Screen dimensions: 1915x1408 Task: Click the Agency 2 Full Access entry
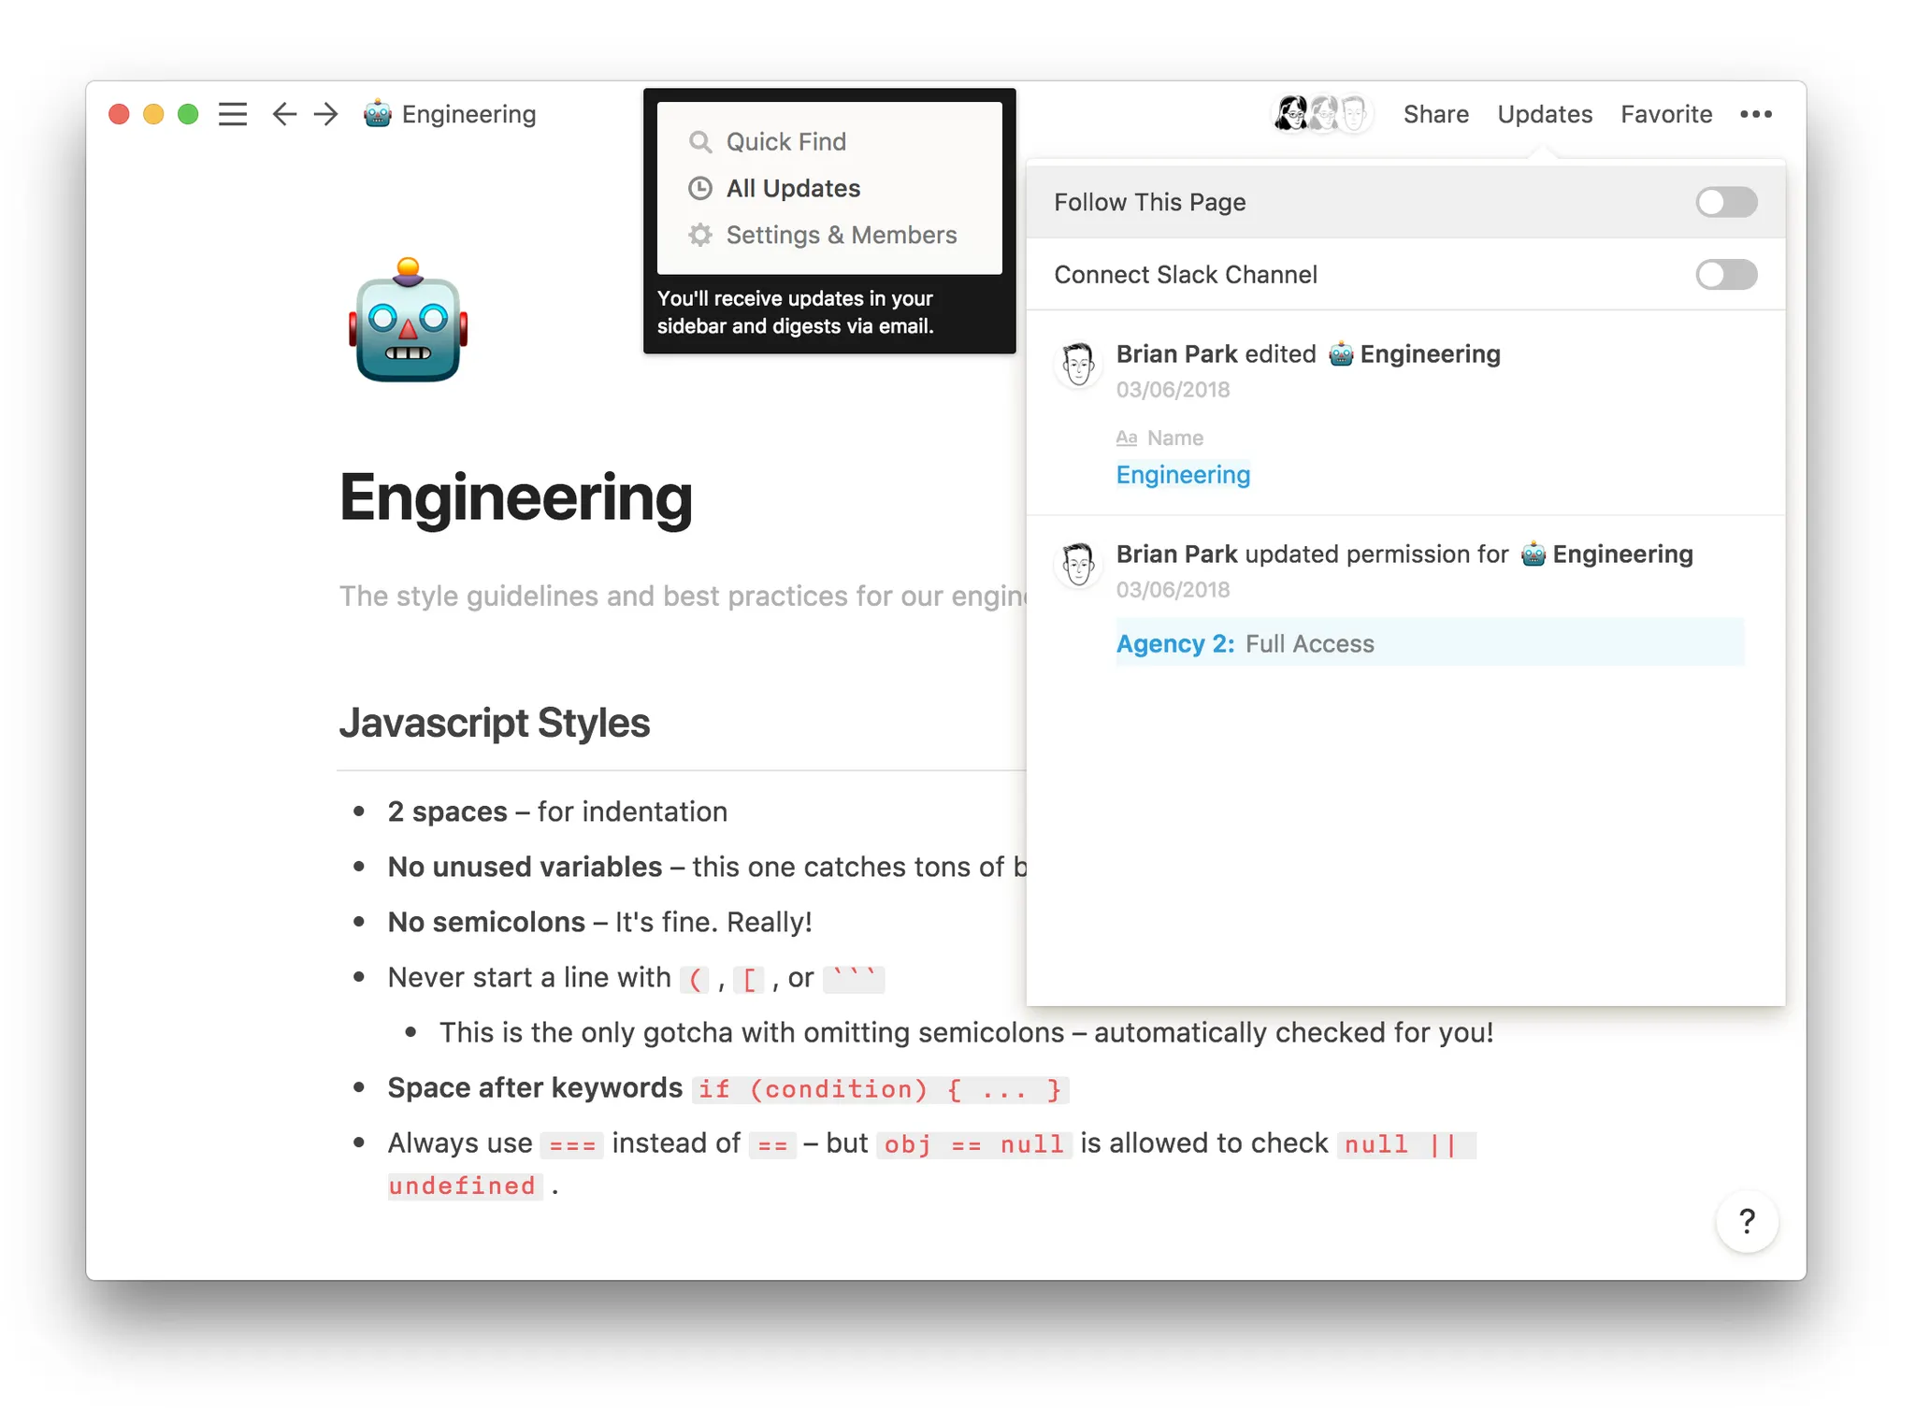click(x=1244, y=643)
